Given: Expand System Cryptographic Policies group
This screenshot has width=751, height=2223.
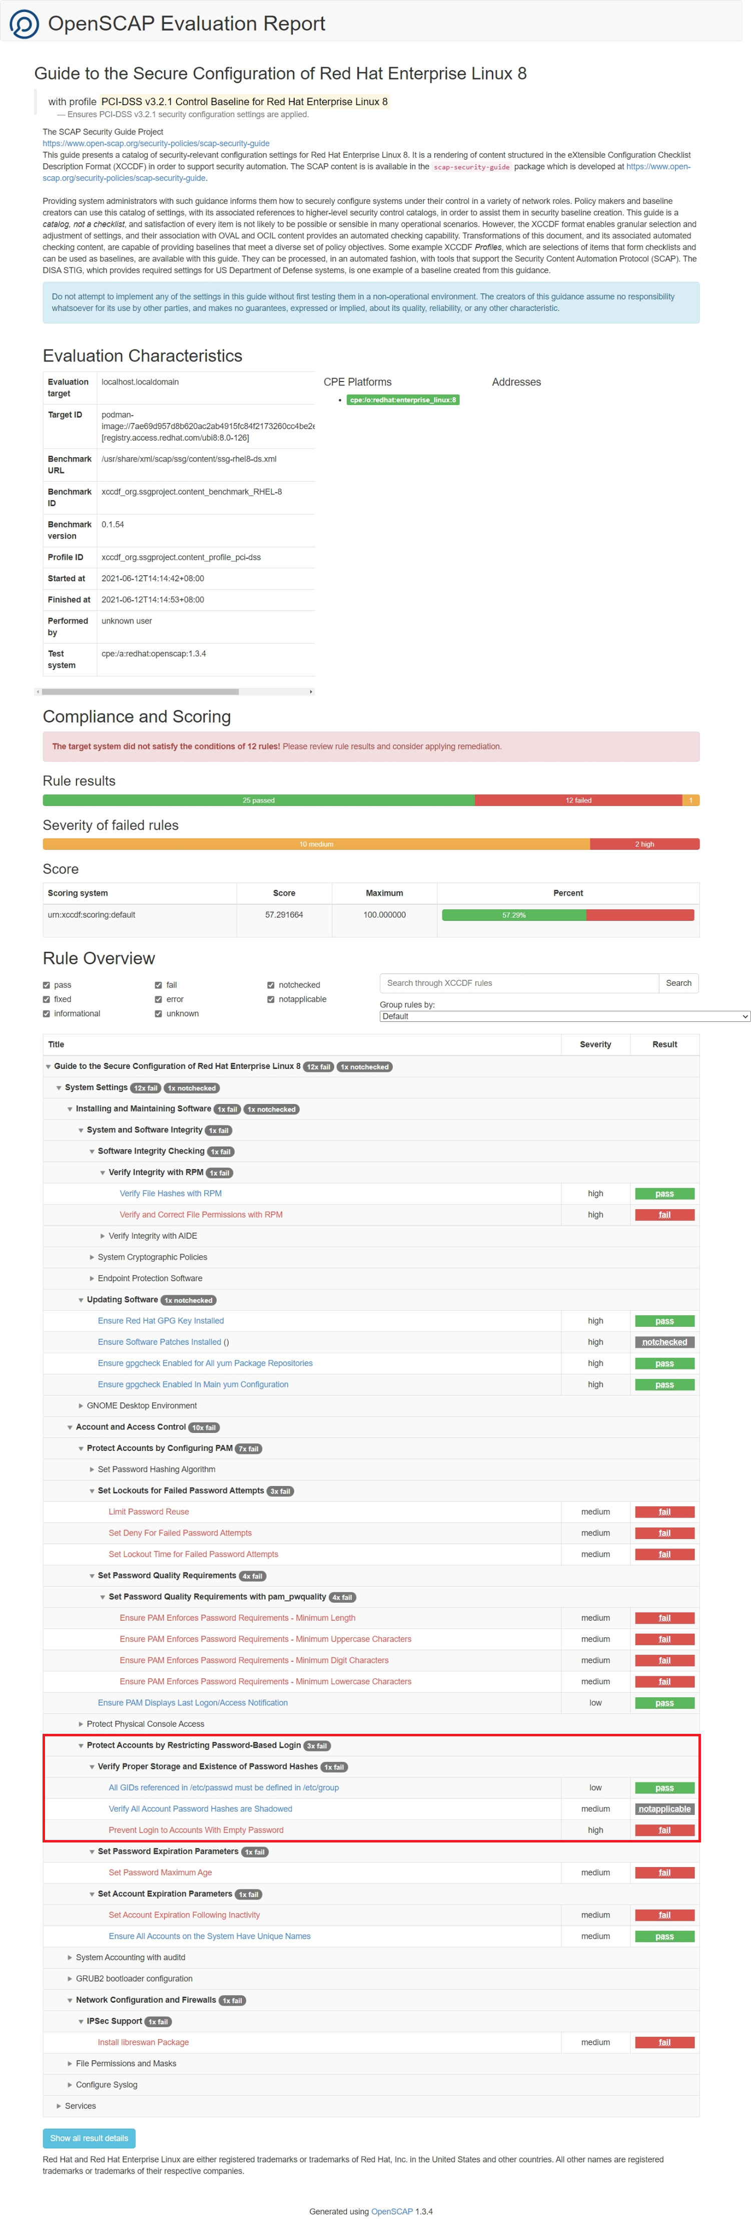Looking at the screenshot, I should [x=92, y=1257].
